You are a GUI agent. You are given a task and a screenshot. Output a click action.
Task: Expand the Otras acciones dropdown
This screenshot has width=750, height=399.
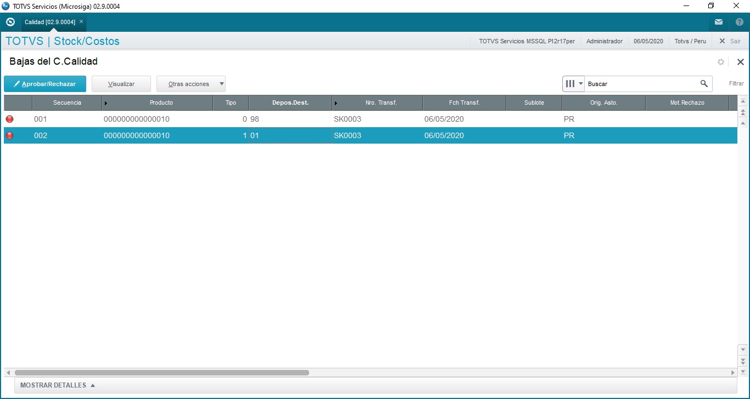[x=191, y=84]
